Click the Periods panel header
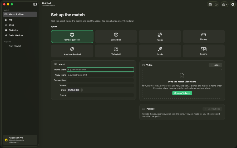The width and height of the screenshot is (237, 148). pyautogui.click(x=150, y=109)
